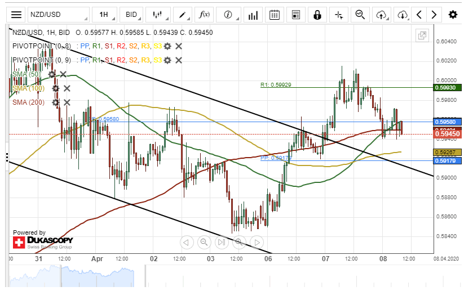The width and height of the screenshot is (464, 291).
Task: Open the chart settings gear
Action: click(453, 15)
